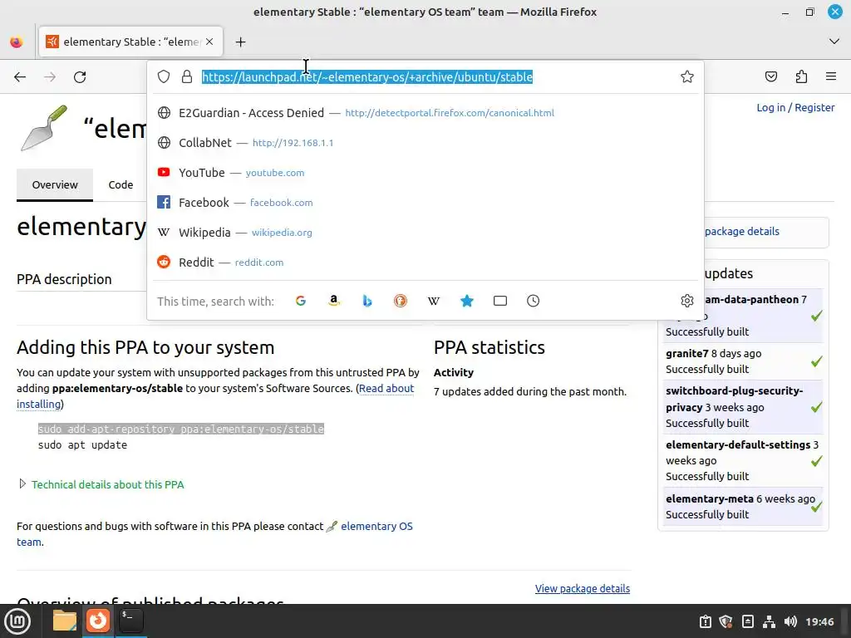
Task: Click the trowel team logo image
Action: [x=44, y=128]
